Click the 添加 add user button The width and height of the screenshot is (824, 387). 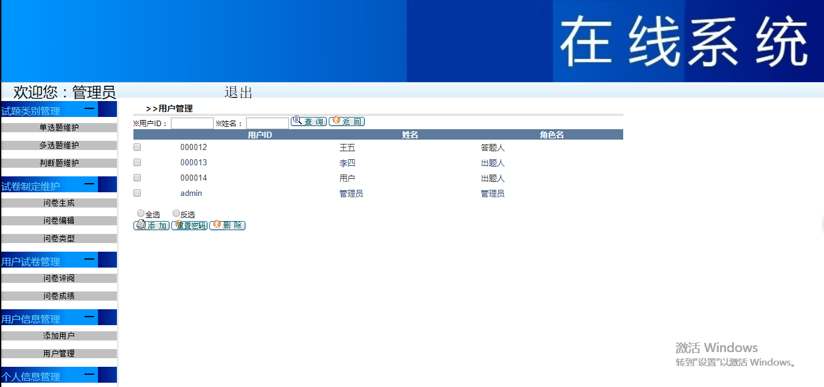(x=151, y=225)
